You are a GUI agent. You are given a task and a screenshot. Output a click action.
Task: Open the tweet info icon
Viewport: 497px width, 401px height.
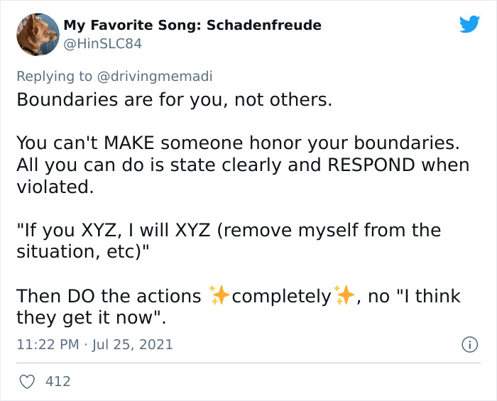tap(469, 345)
